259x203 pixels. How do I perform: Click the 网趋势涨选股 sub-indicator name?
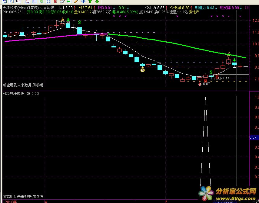[x=13, y=94]
